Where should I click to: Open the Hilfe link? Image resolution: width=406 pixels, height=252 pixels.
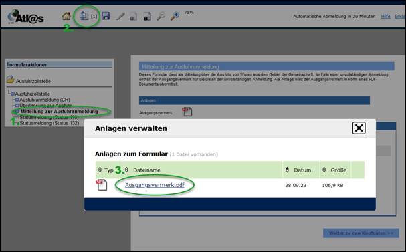[x=385, y=16]
